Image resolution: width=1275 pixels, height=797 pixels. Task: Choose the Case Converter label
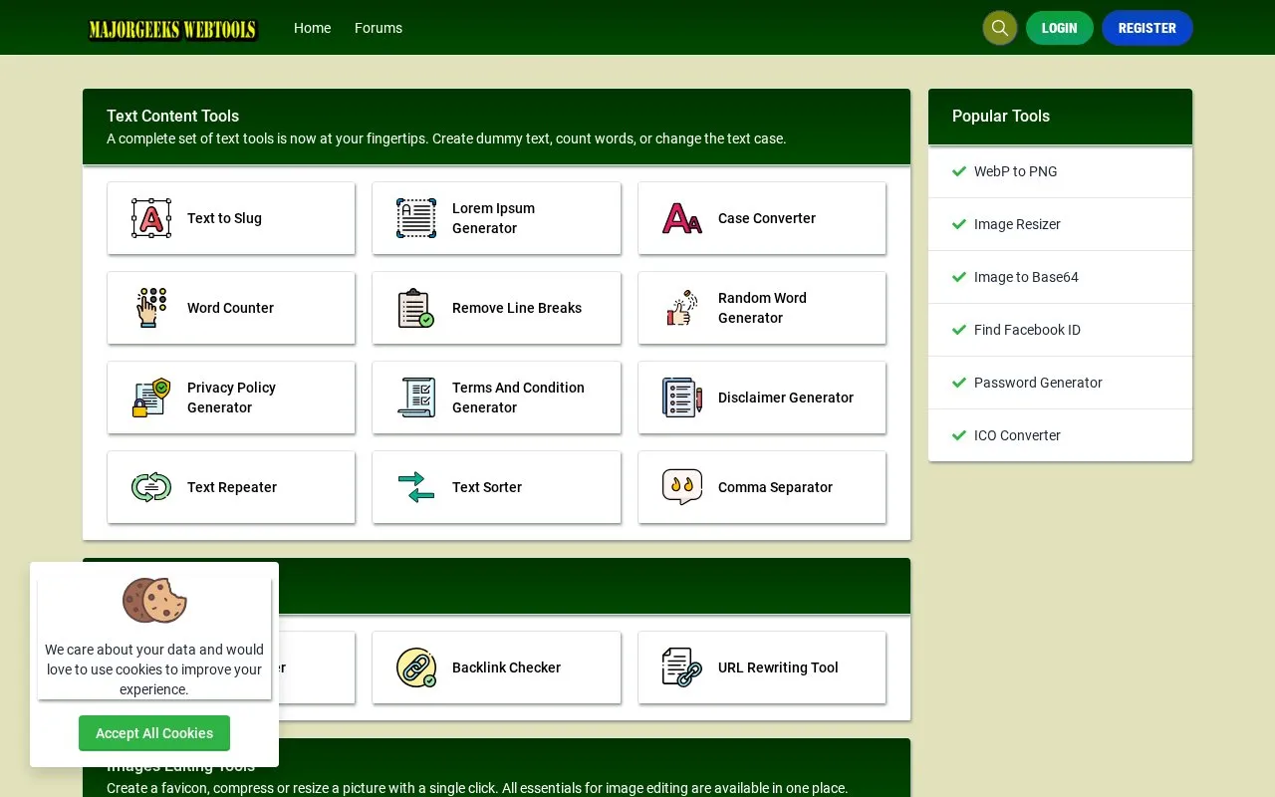[767, 218]
